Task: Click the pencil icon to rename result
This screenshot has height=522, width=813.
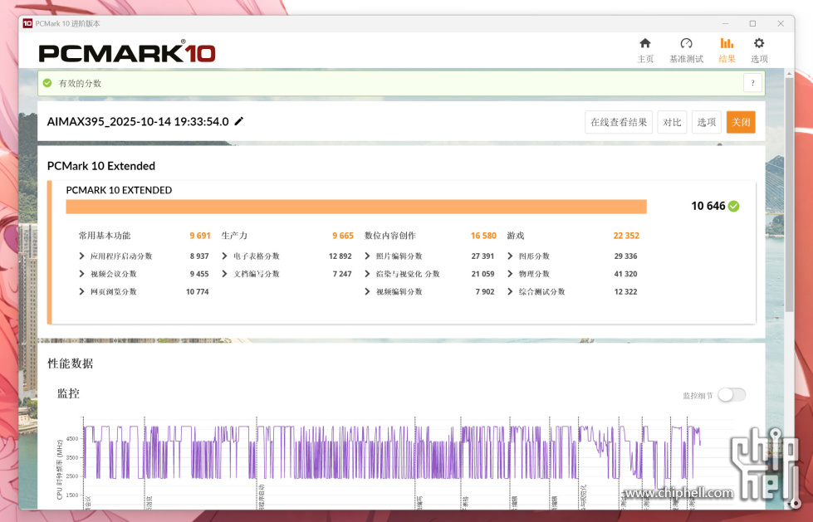Action: tap(239, 121)
